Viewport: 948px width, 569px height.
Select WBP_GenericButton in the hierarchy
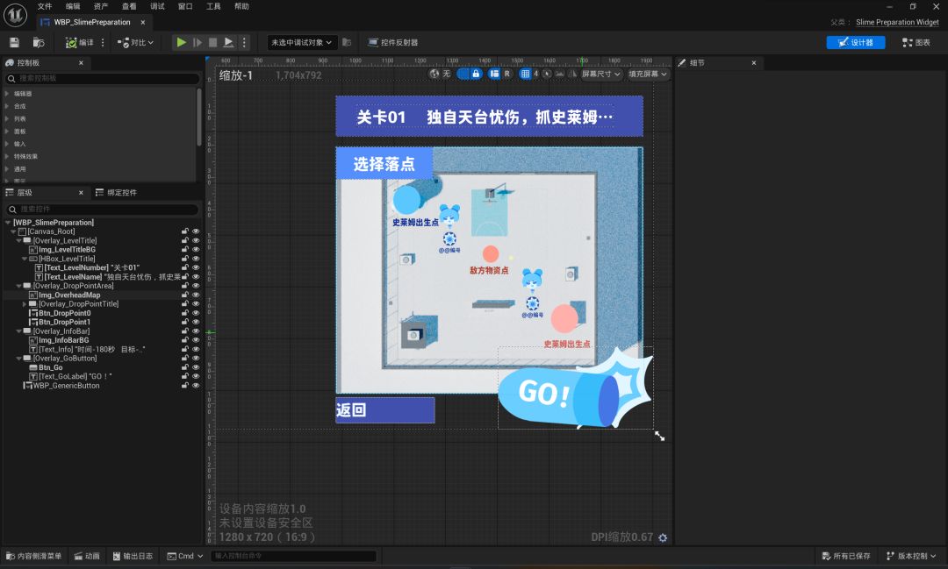[x=66, y=386]
